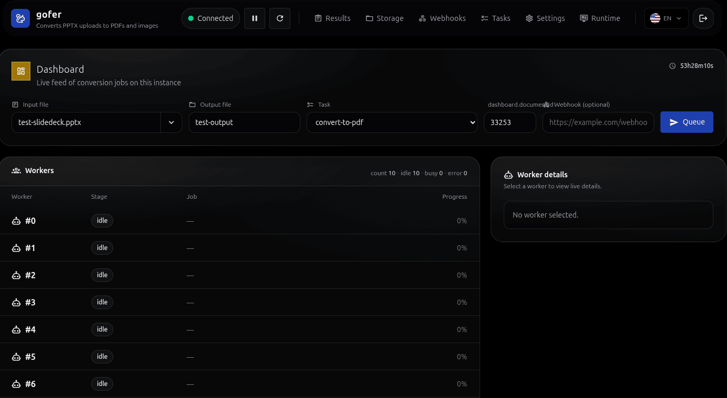Click the idle badge of worker #4
The width and height of the screenshot is (727, 398).
point(102,329)
